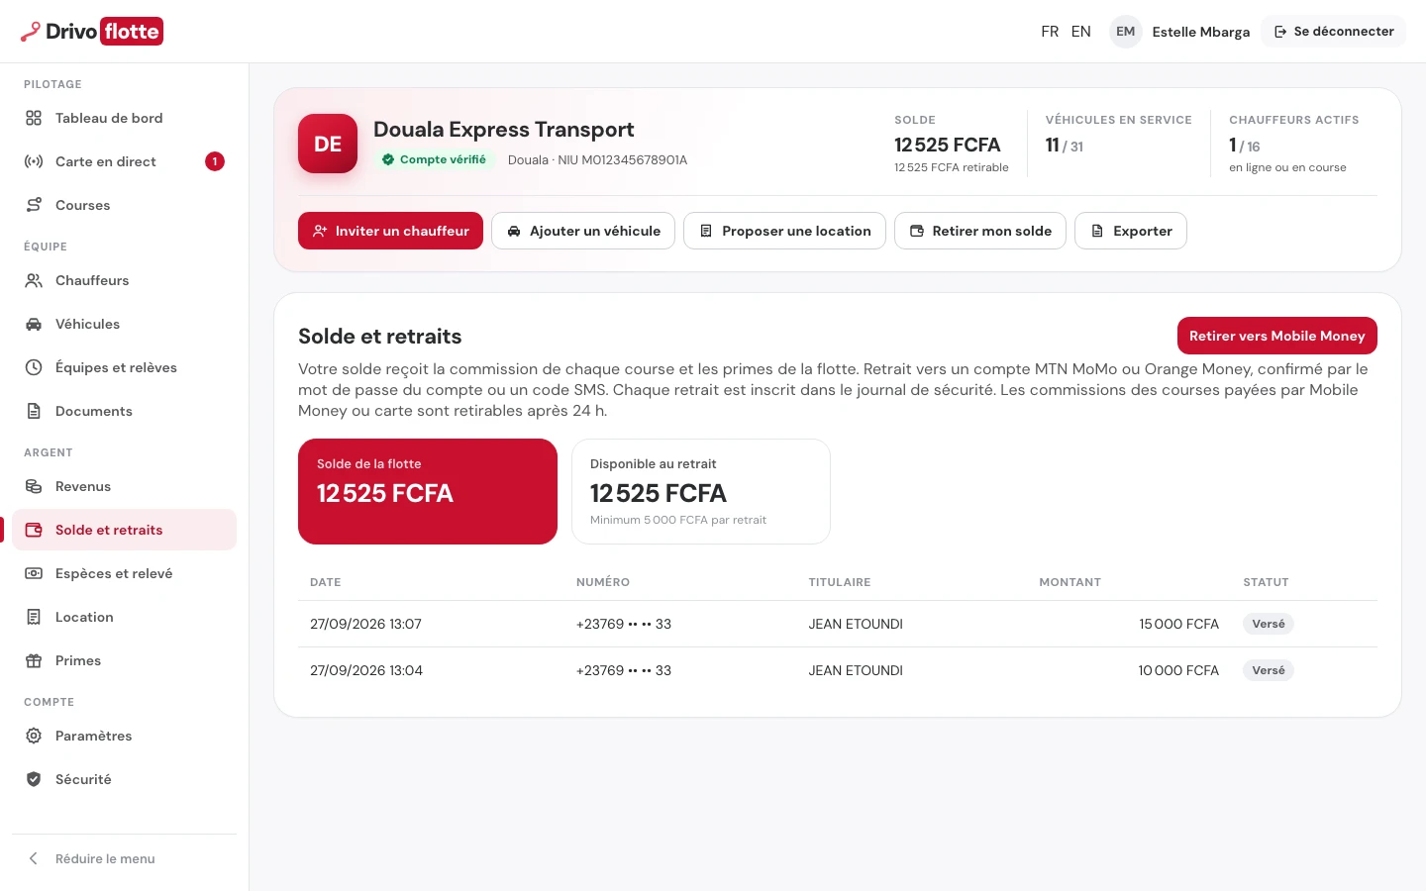Click the Équipes et relèves clock icon
Viewport: 1426px width, 891px height.
(x=34, y=367)
